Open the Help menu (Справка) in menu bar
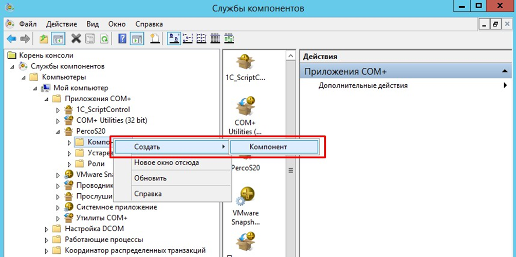The width and height of the screenshot is (516, 257). [149, 24]
